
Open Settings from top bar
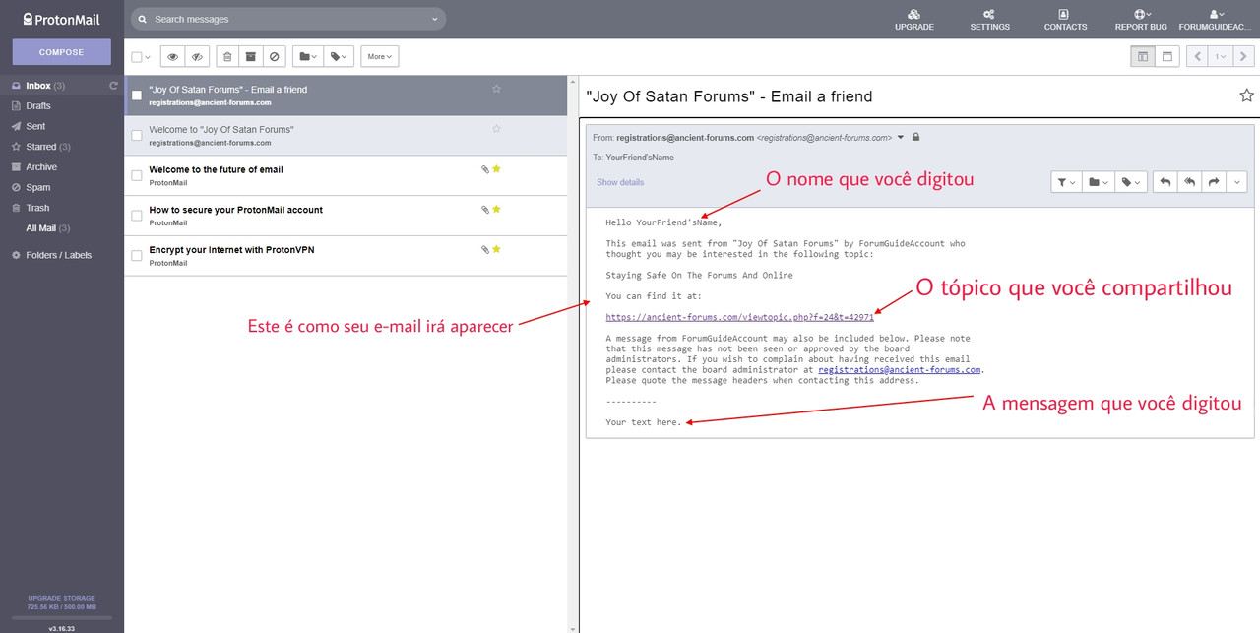coord(989,20)
